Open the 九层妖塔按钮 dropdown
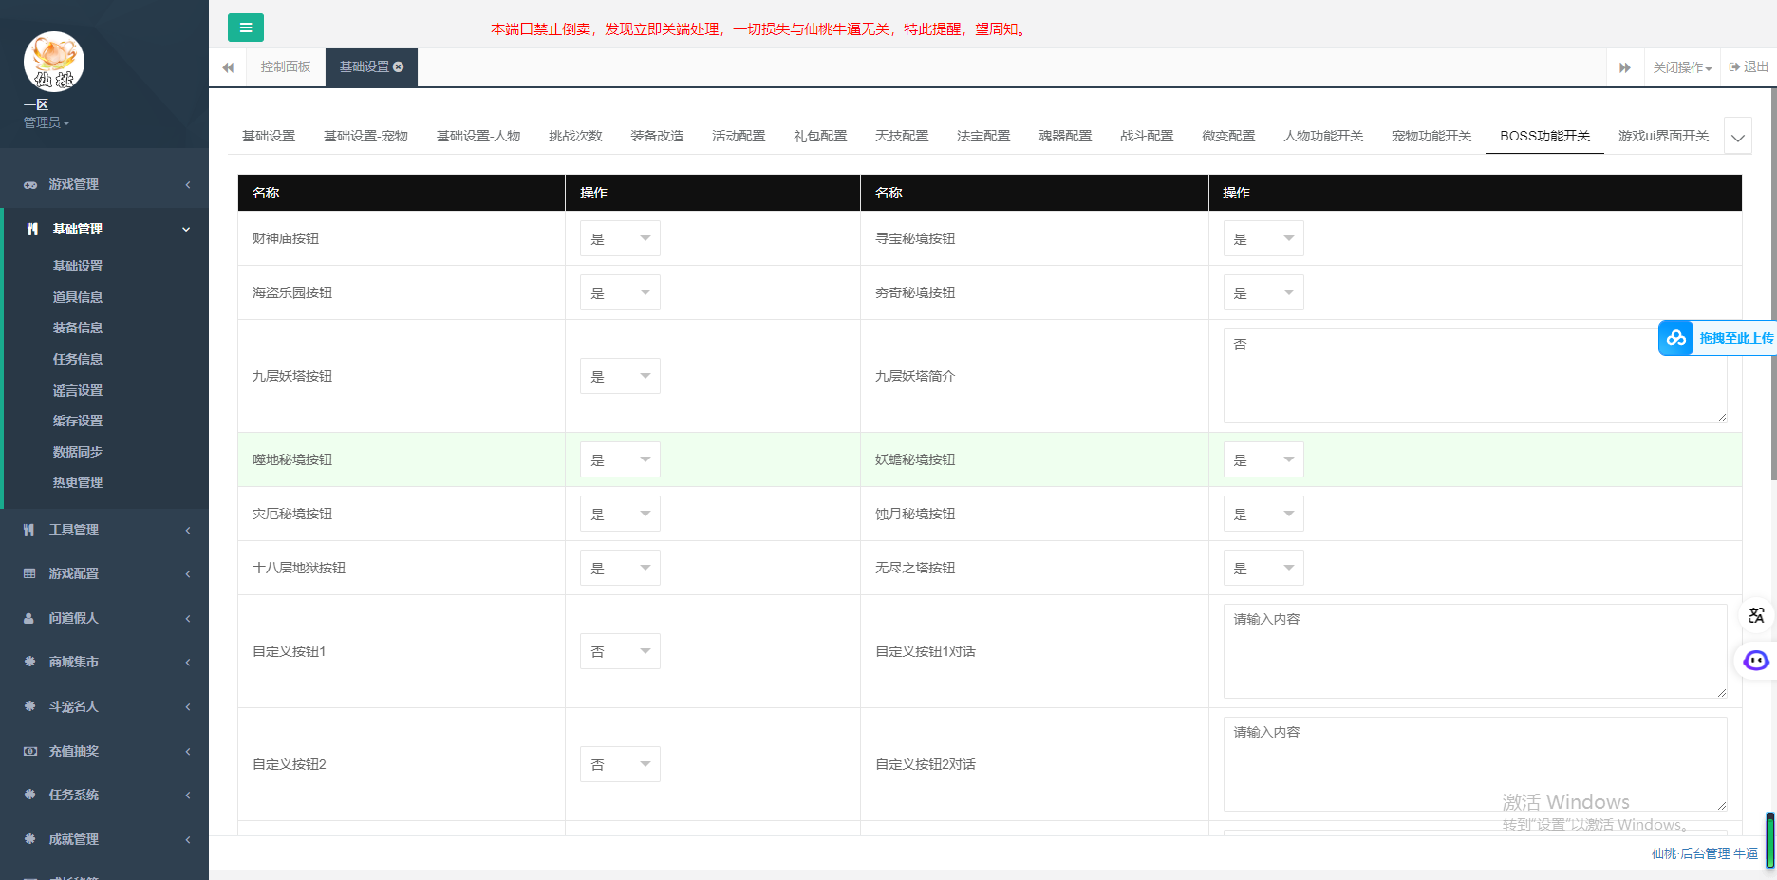 coord(620,376)
